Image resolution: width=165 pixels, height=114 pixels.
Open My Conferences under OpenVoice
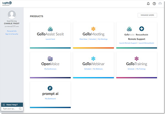(50, 69)
